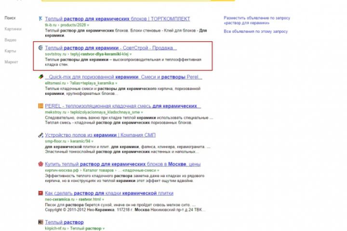Click the СовтСтрой result favicon
Image resolution: width=347 pixels, height=231 pixels.
coord(40,48)
